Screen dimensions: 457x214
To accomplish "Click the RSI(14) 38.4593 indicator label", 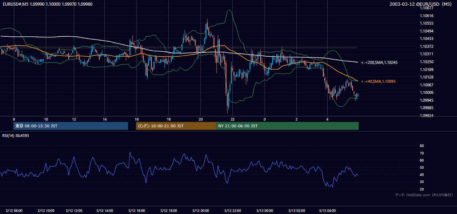I will point(16,136).
